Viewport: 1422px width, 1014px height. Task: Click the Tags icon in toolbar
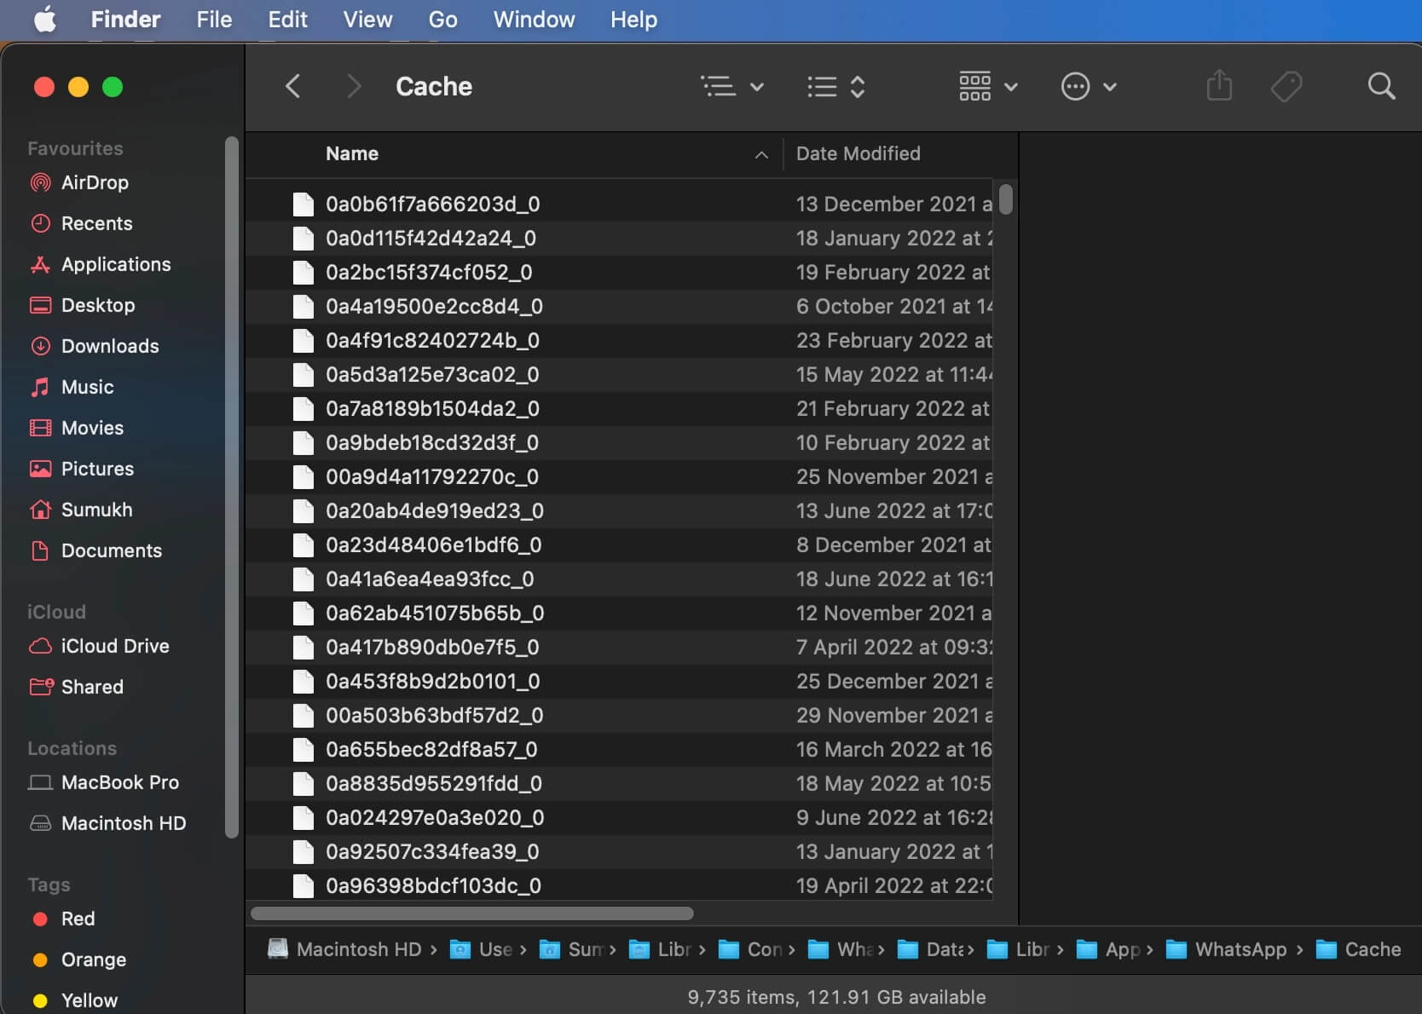coord(1286,86)
